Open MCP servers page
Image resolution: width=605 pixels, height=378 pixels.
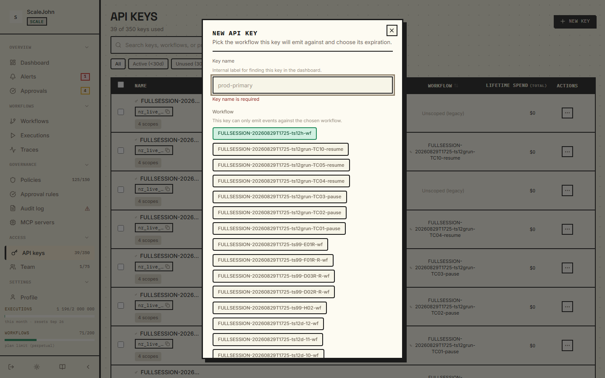pyautogui.click(x=50, y=222)
